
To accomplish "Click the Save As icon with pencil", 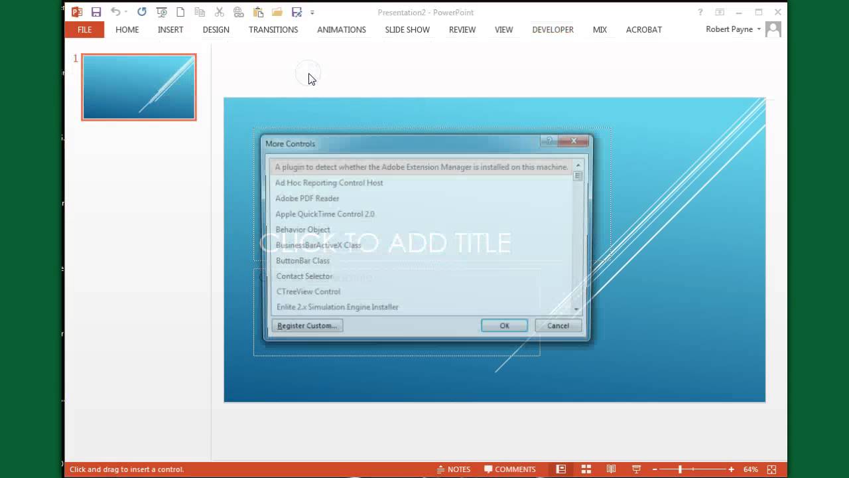I will pos(296,12).
